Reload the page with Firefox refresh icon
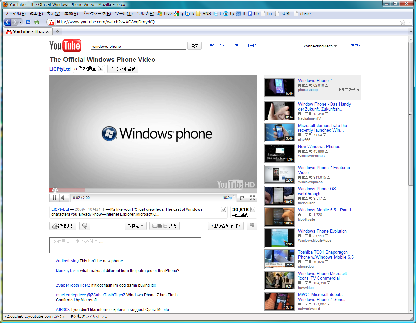This screenshot has width=416, height=323. point(28,22)
